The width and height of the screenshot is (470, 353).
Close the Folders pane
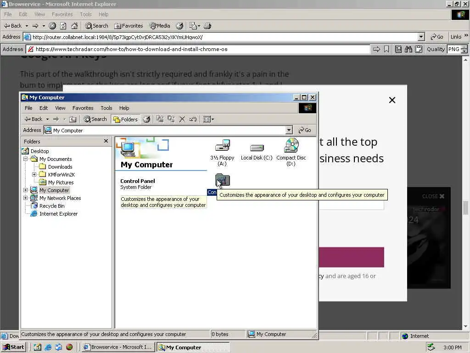pyautogui.click(x=106, y=141)
